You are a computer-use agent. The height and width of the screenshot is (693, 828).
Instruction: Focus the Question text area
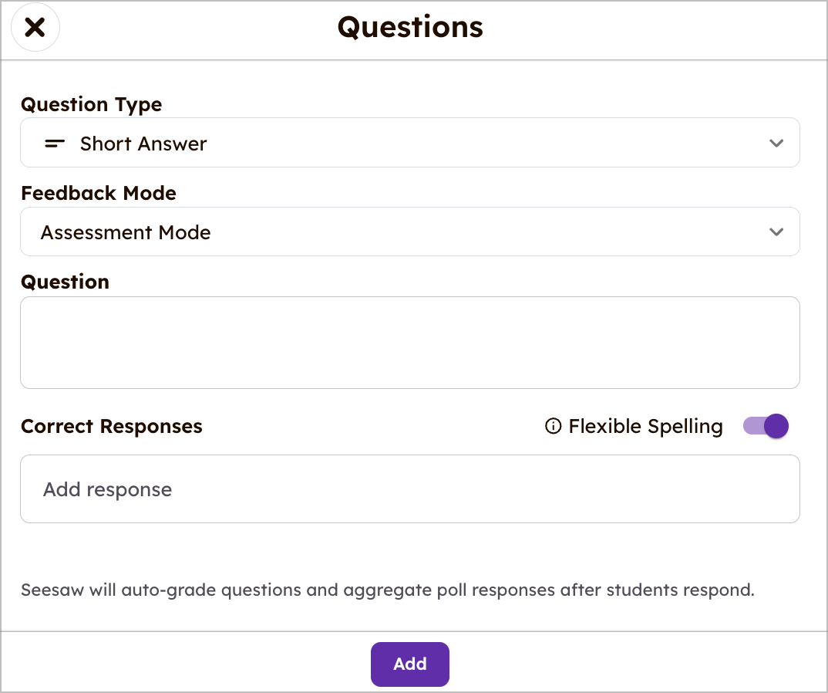click(410, 343)
